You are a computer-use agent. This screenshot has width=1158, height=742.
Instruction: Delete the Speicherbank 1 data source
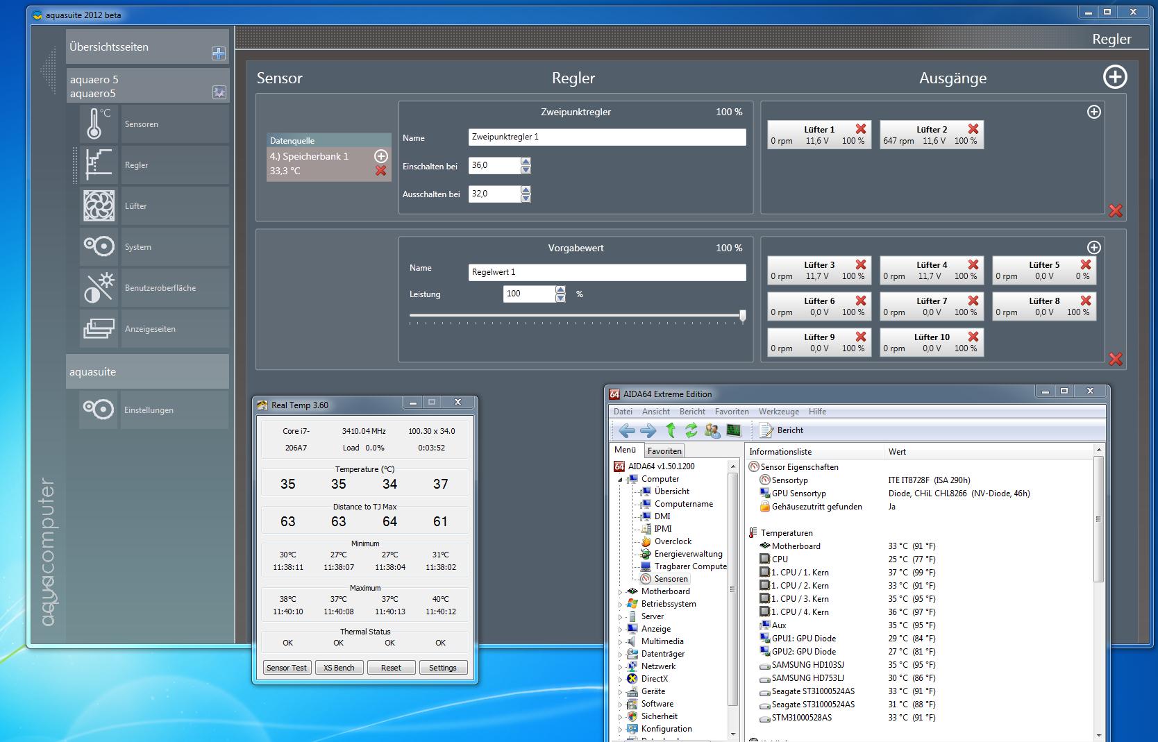pyautogui.click(x=380, y=171)
